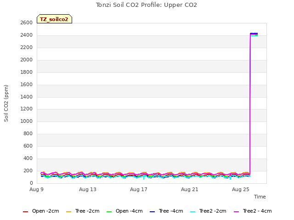Click the 1800 y-axis tick label

27,72
